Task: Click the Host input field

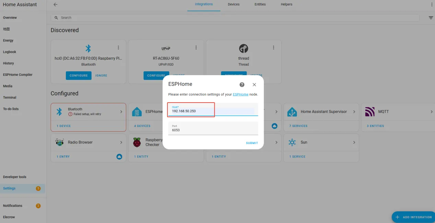Action: tap(213, 109)
